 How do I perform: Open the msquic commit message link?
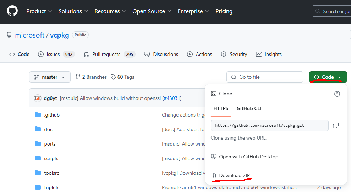110,98
